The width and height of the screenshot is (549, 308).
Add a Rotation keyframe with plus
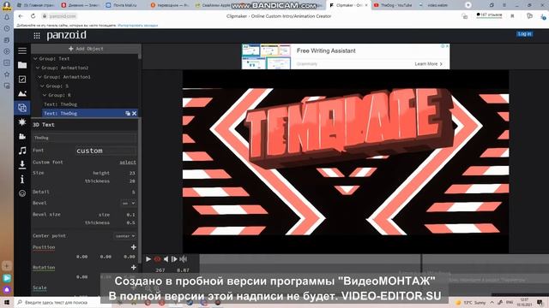point(134,268)
